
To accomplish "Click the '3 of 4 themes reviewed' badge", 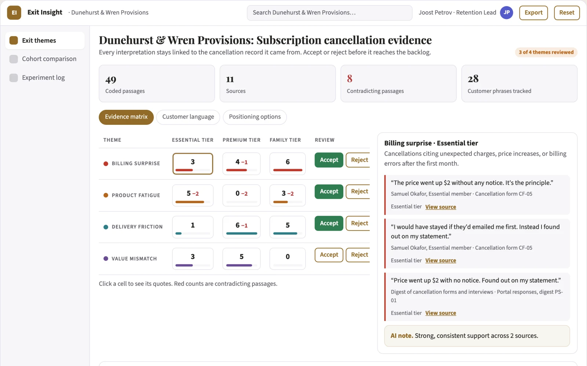I will point(546,52).
